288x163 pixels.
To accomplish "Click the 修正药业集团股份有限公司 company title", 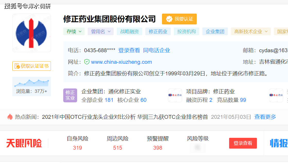I will pos(110,19).
